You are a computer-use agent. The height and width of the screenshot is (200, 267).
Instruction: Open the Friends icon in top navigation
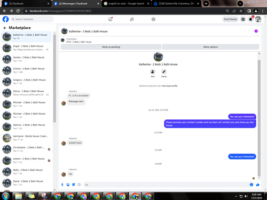tap(132, 19)
